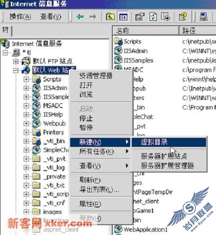Click the Help toolbar icon
The height and width of the screenshot is (235, 216).
(183, 17)
